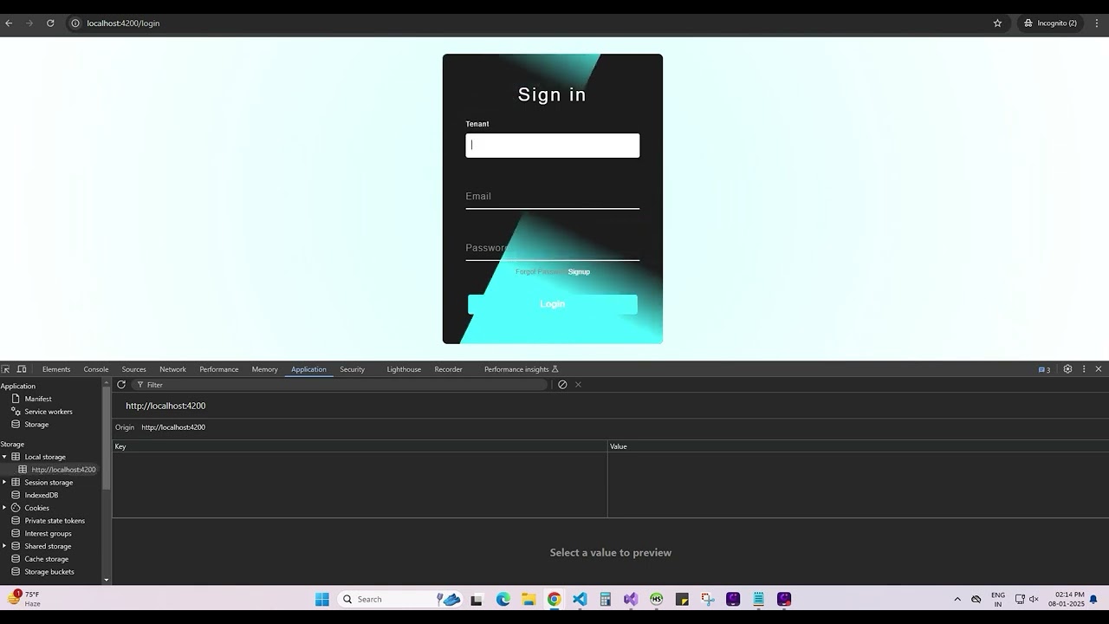Open the Performance insights tab

pyautogui.click(x=521, y=369)
